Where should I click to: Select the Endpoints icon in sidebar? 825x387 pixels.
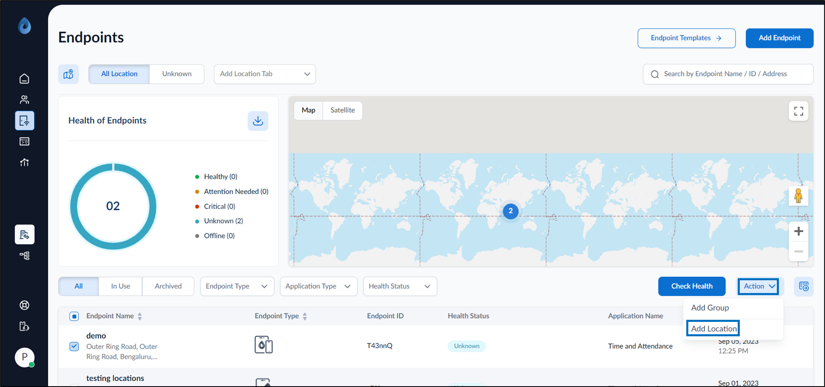(x=25, y=121)
